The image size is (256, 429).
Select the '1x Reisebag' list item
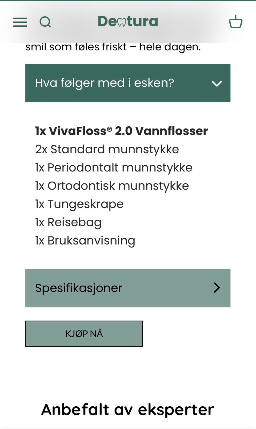pyautogui.click(x=68, y=222)
